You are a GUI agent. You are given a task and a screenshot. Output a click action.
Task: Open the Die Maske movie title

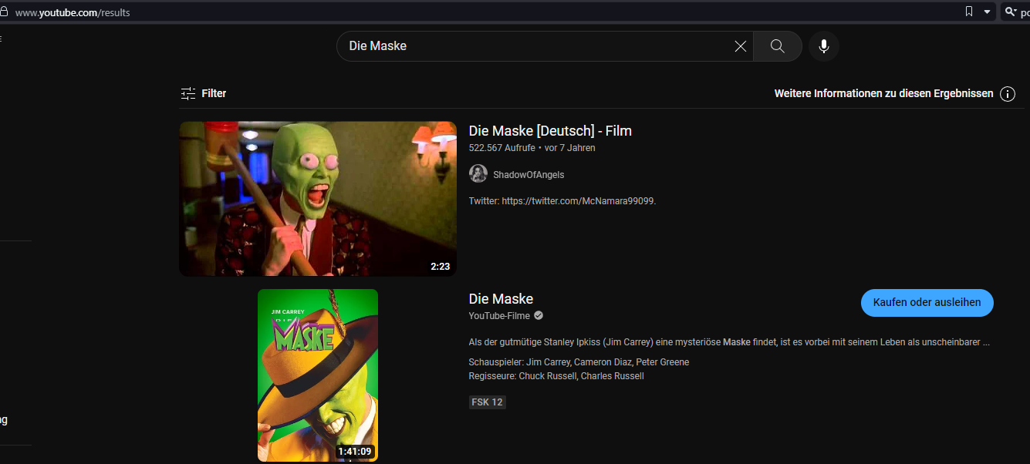501,299
